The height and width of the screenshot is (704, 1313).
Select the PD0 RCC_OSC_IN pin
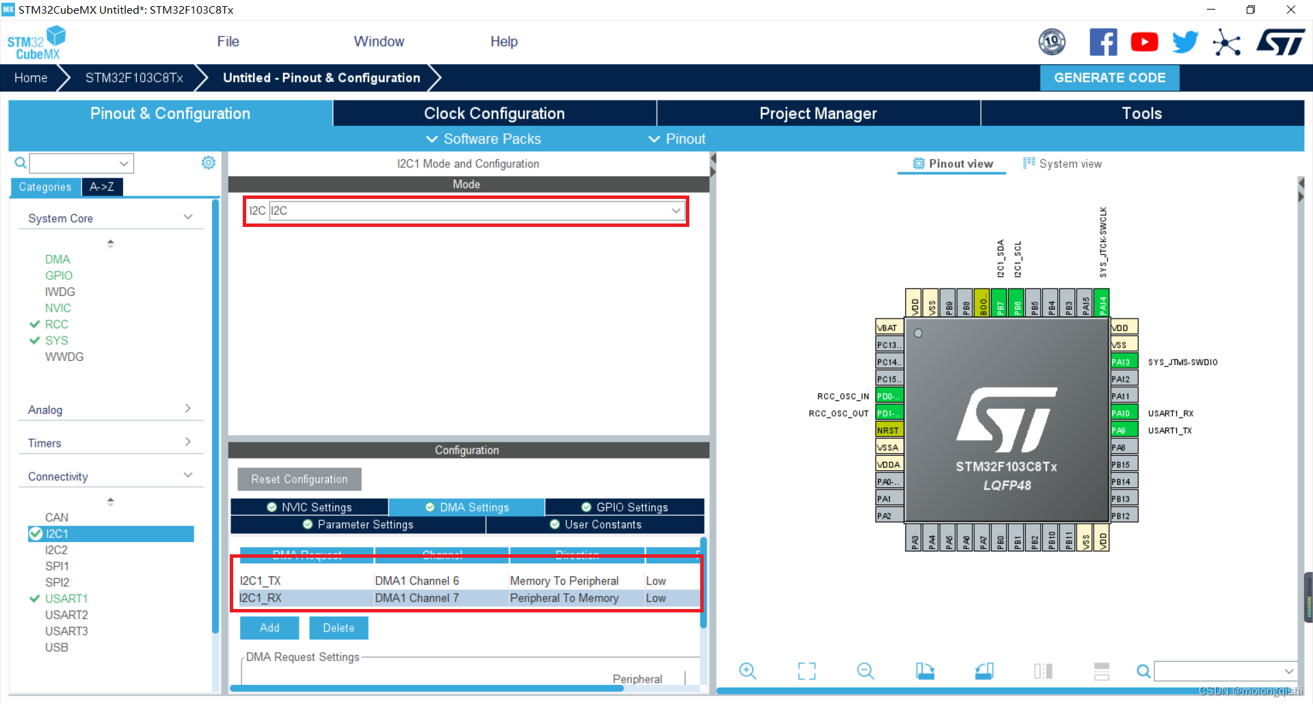[x=889, y=396]
